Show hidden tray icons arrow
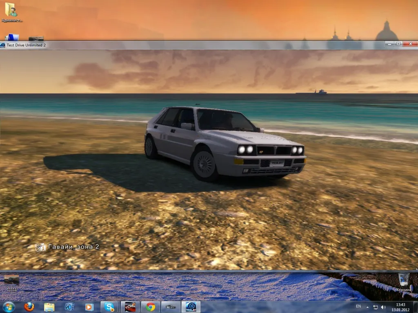Image resolution: width=418 pixels, height=313 pixels. click(x=368, y=307)
